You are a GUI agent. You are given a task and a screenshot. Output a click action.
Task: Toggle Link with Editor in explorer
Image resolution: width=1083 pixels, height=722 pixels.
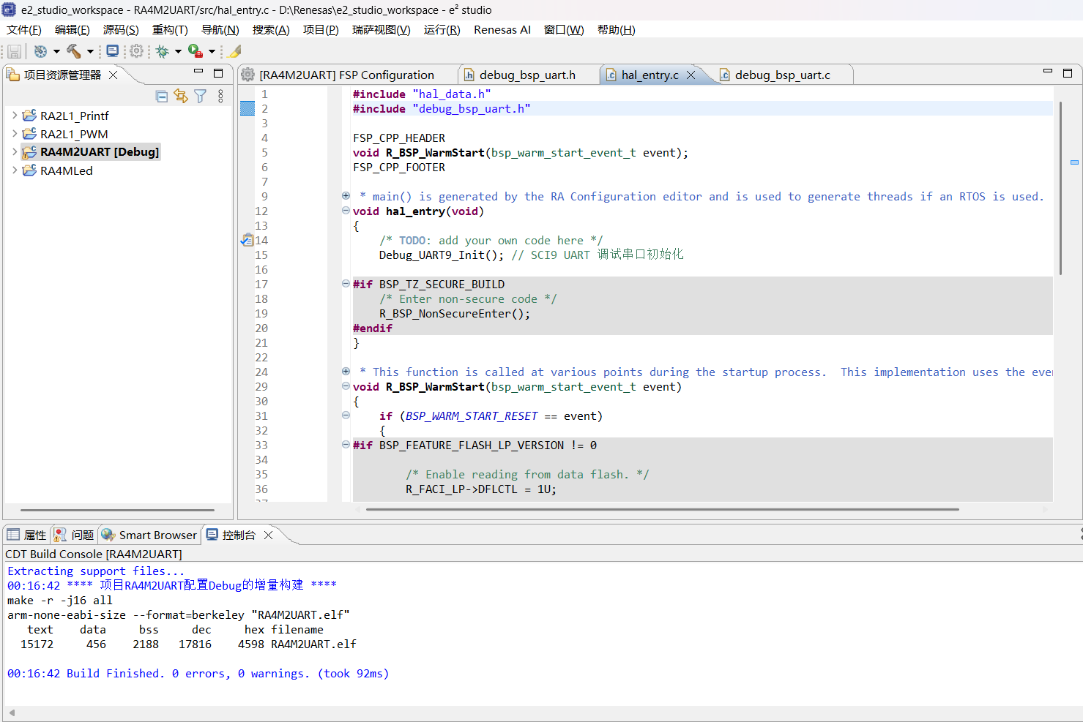181,96
